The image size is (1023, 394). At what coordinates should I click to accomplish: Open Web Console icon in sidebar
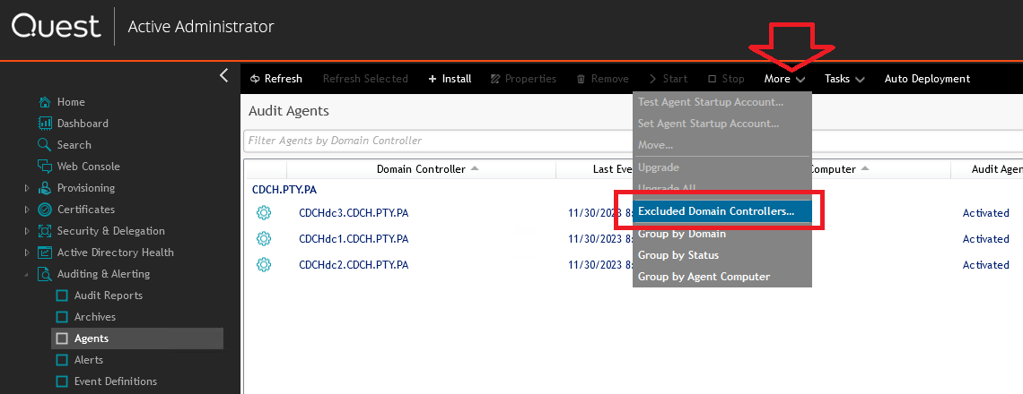[x=45, y=167]
